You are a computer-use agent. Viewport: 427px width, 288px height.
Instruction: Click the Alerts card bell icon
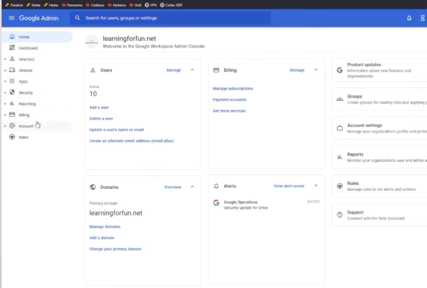(x=216, y=186)
